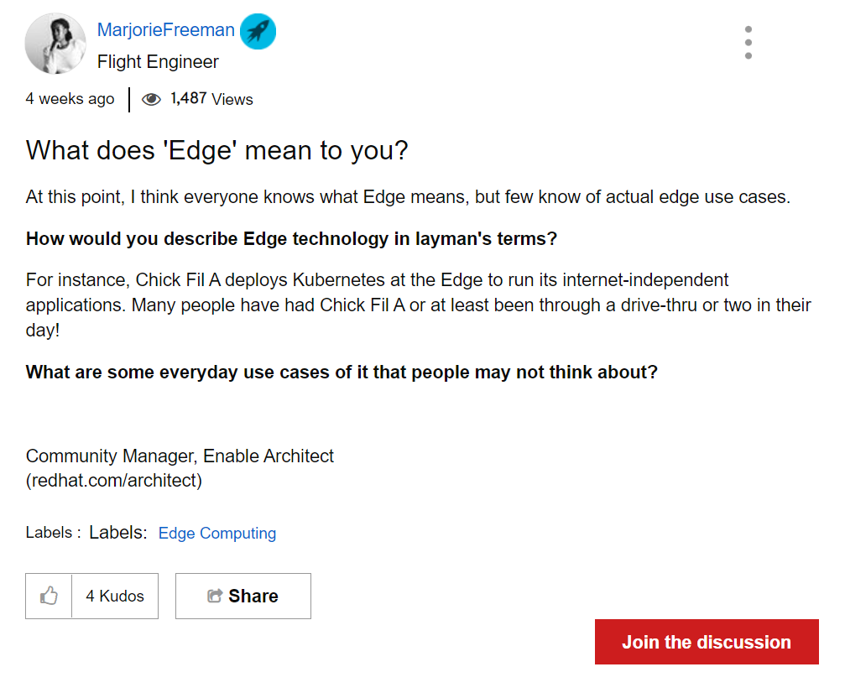The image size is (845, 693).
Task: Click the post title about 'Edge'
Action: coord(216,150)
